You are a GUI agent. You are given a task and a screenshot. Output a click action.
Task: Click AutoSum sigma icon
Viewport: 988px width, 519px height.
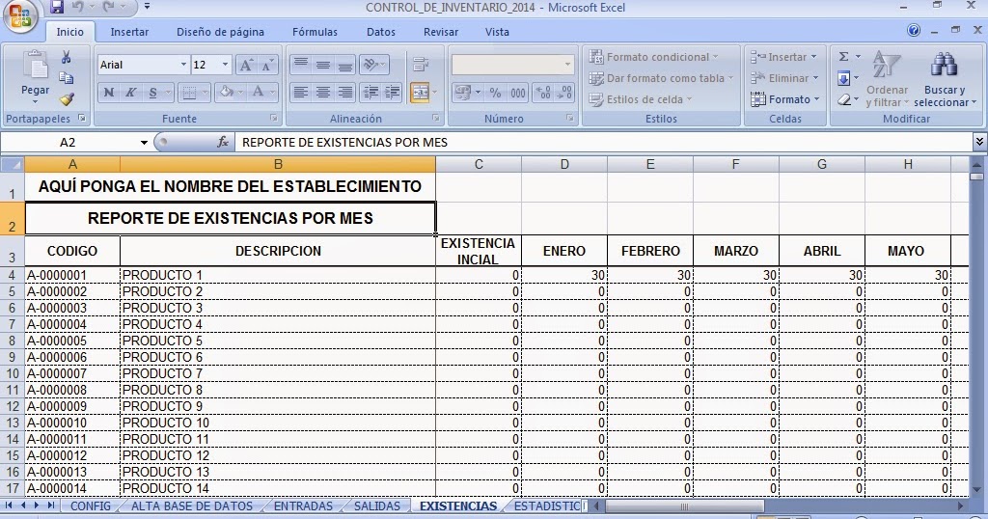pyautogui.click(x=843, y=57)
